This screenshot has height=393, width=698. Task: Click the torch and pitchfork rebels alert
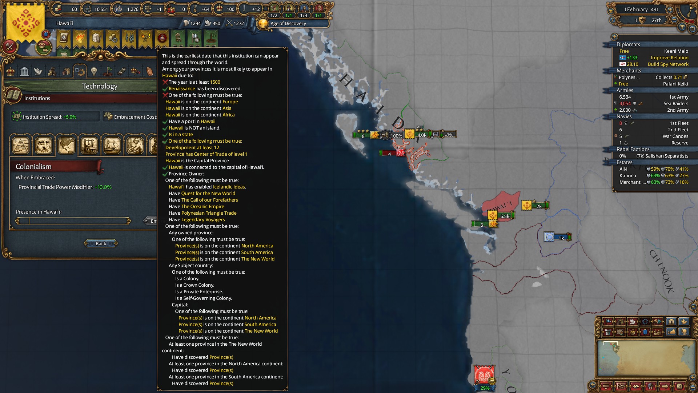click(x=145, y=39)
